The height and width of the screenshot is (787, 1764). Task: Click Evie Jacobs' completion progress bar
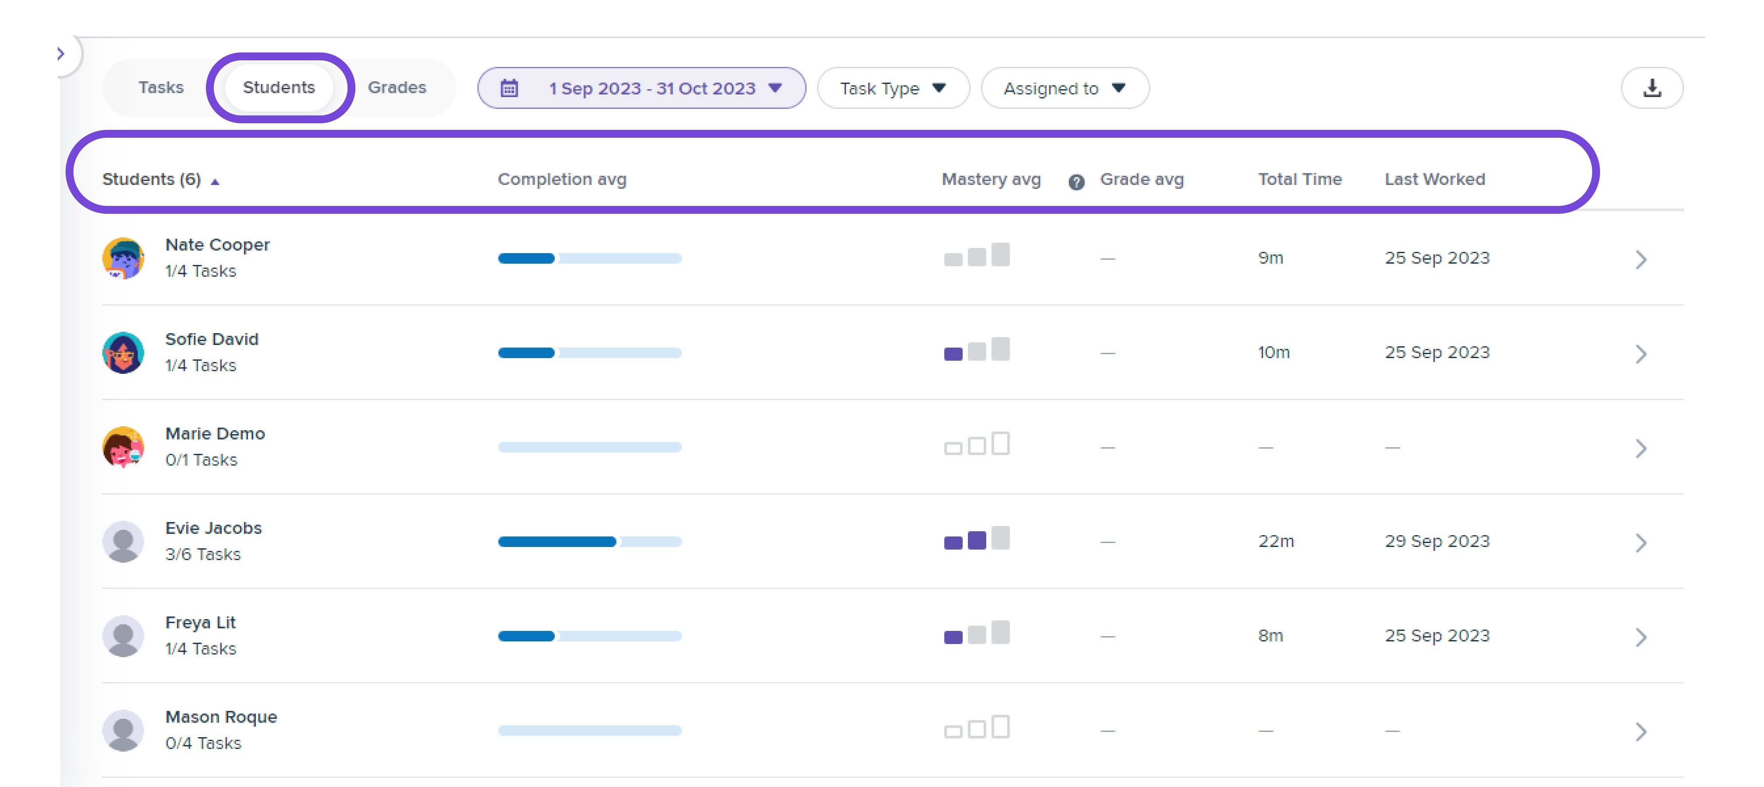point(590,542)
